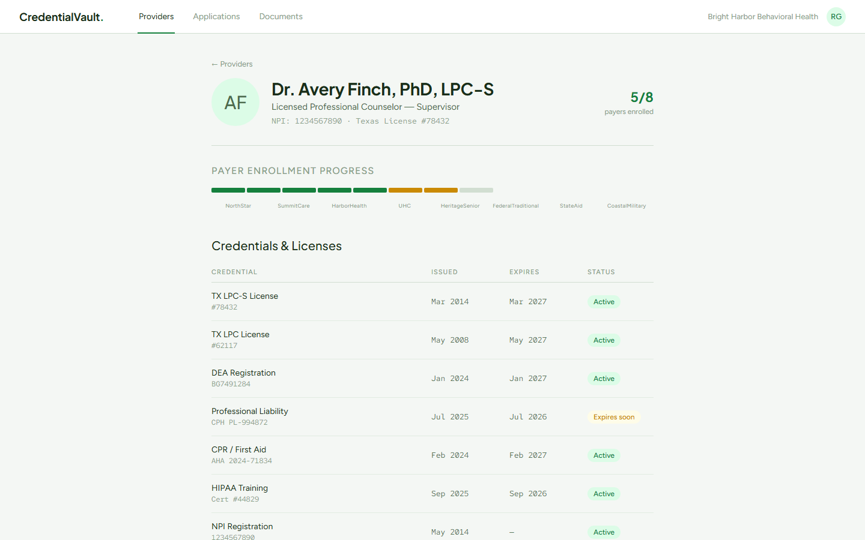Click the Active badge for CPR / First Aid
Viewport: 865px width, 540px height.
click(x=604, y=455)
